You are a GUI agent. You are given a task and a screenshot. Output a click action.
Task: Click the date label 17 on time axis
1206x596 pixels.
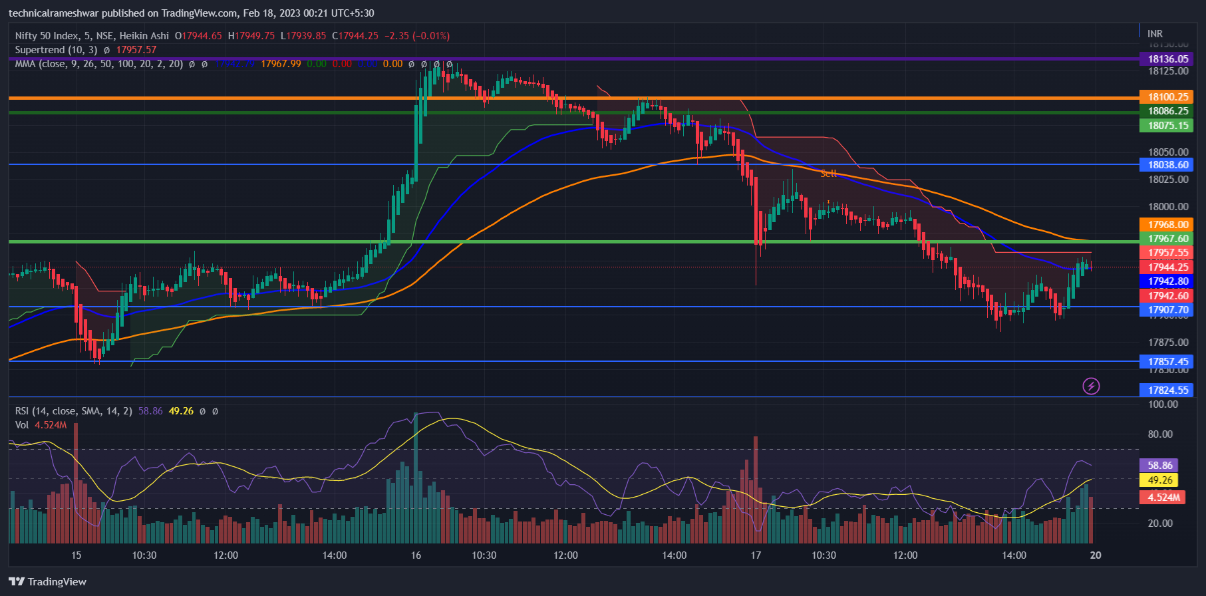(756, 555)
